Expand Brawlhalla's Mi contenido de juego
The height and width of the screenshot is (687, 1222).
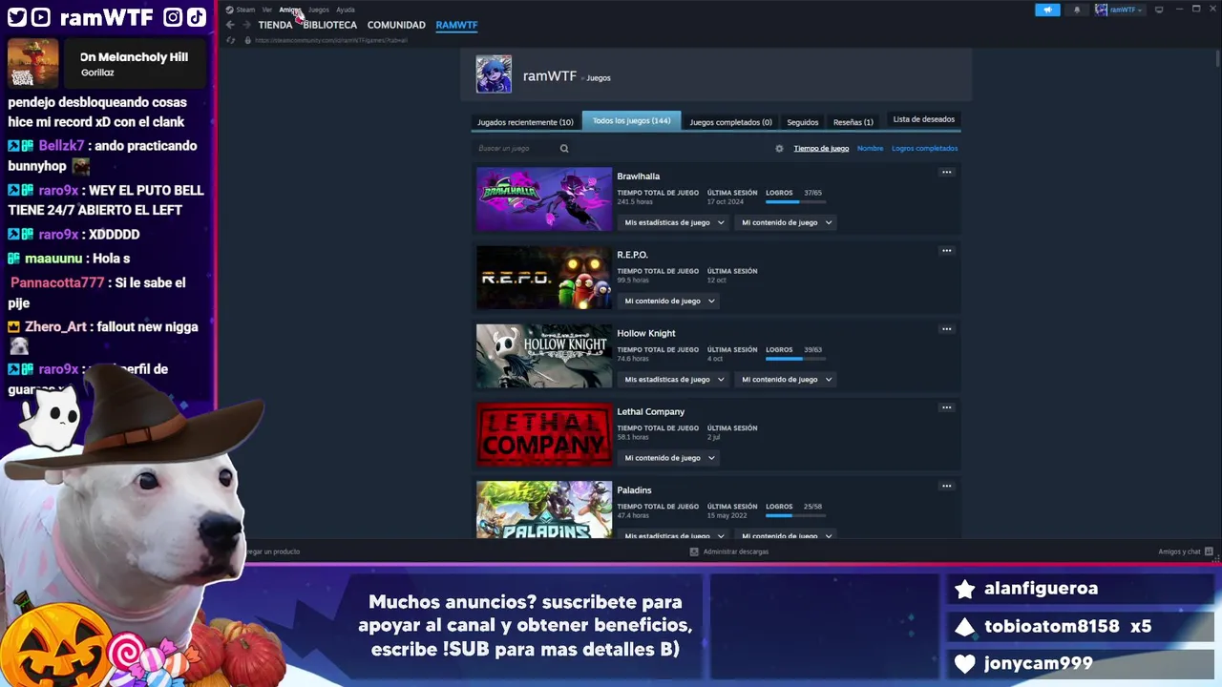tap(787, 222)
